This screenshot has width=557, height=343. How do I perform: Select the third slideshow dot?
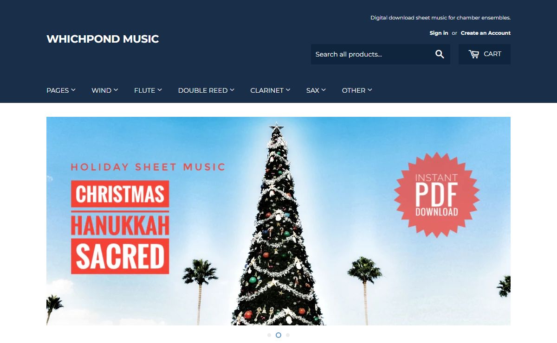click(x=288, y=335)
